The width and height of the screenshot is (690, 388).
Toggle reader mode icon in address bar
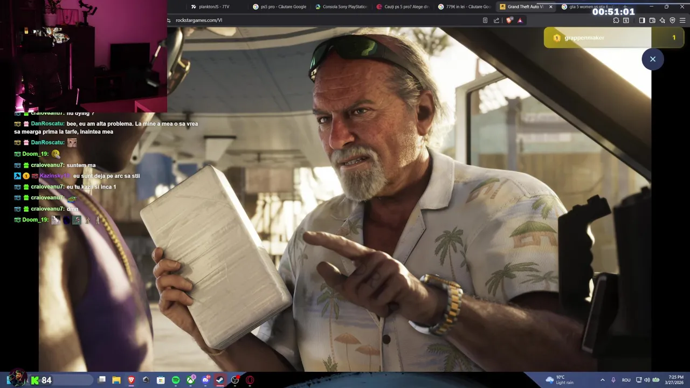click(485, 20)
